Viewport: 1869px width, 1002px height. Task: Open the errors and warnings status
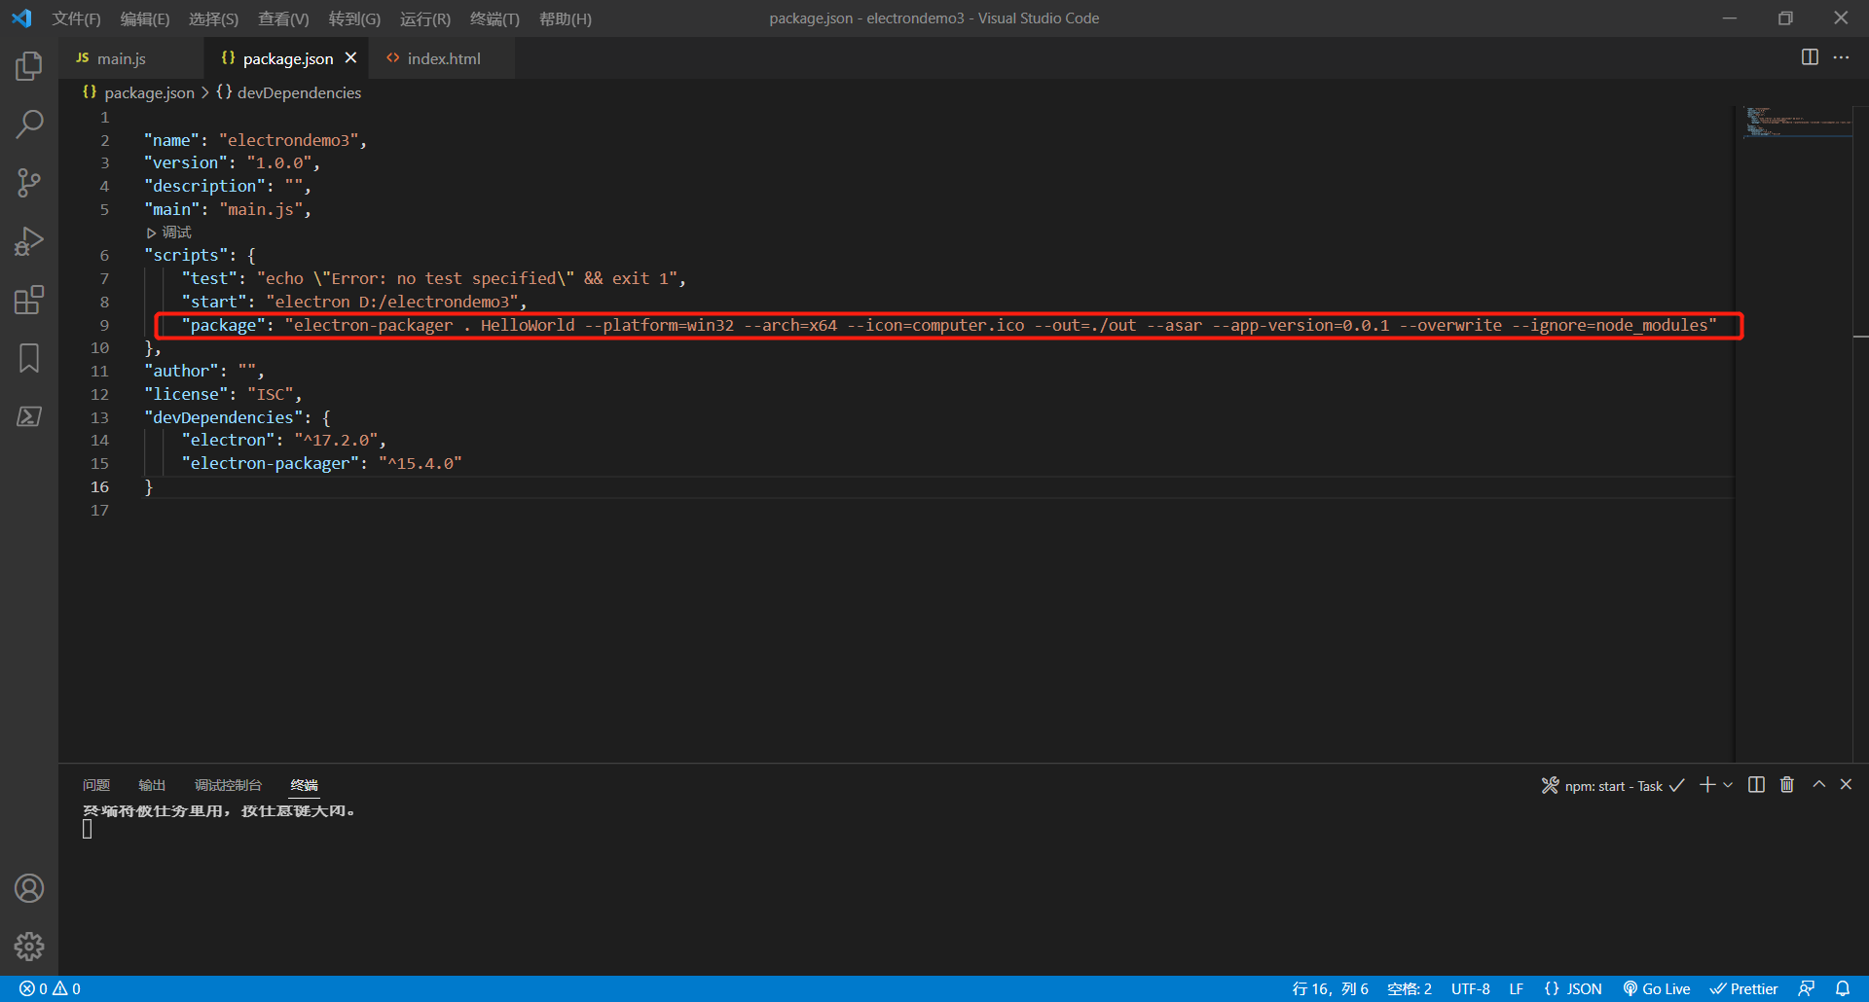pos(50,989)
